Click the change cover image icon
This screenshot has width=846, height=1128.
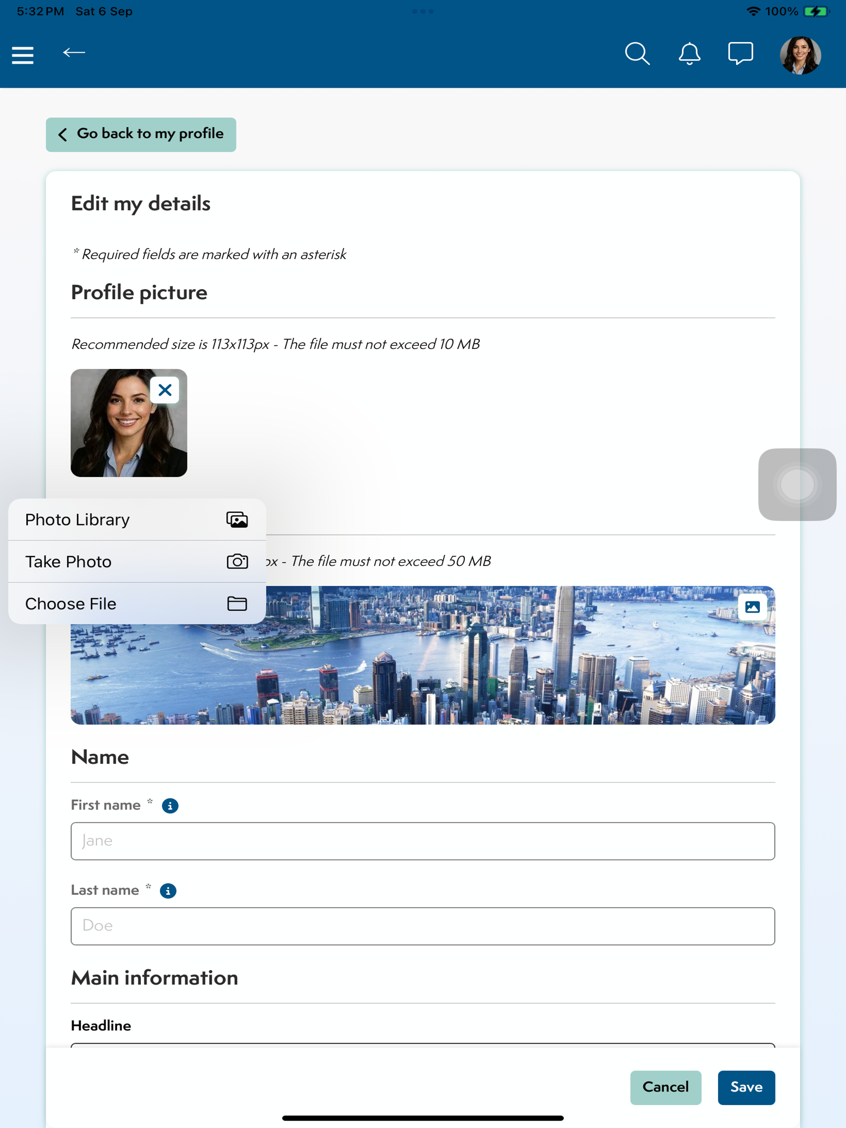tap(752, 607)
